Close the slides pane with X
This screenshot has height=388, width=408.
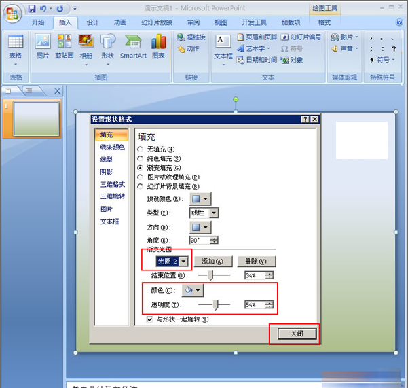pos(57,91)
